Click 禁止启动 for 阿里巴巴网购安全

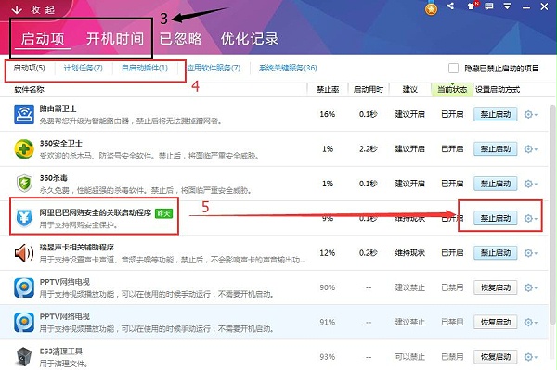click(495, 219)
